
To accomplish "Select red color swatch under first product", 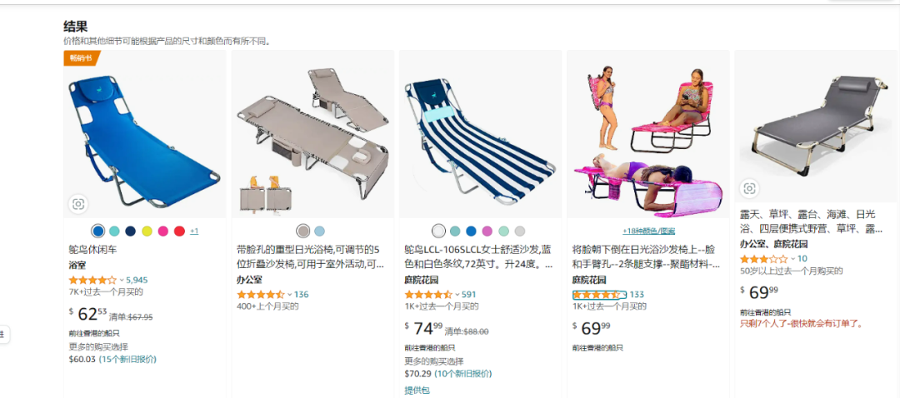I will pos(180,231).
